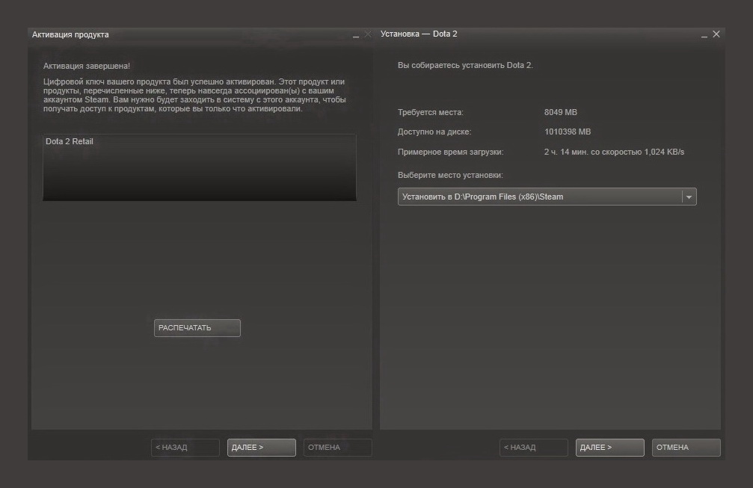
Task: Click the 'Активация завершена!' heading
Action: click(x=87, y=66)
